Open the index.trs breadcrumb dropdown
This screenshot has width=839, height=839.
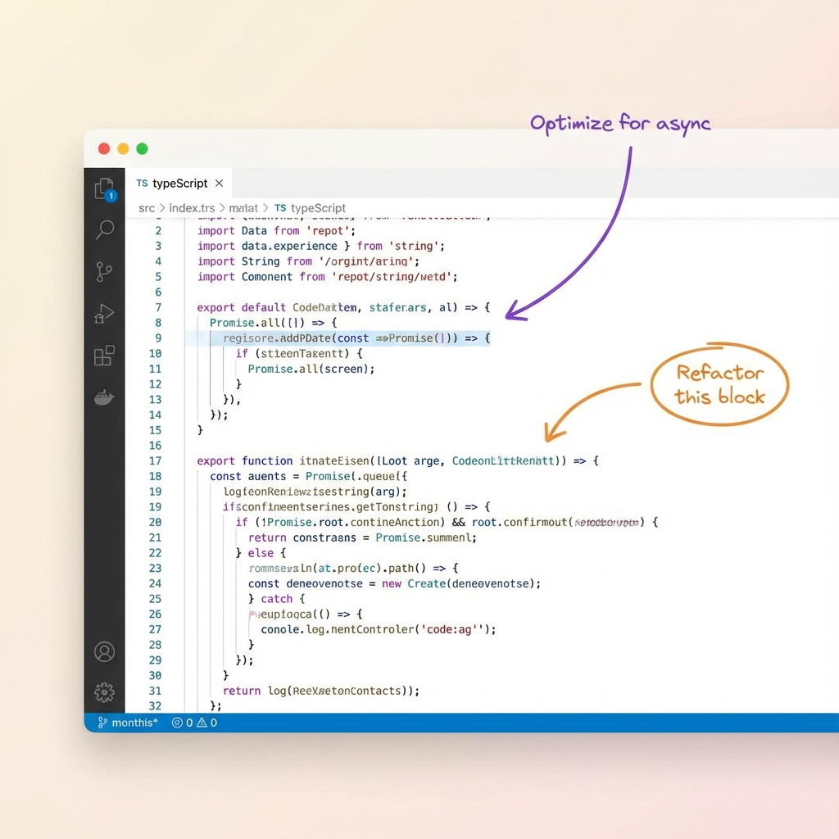coord(192,208)
